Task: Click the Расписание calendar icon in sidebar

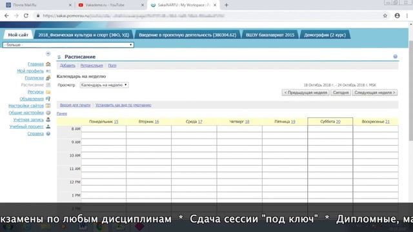Action: point(48,84)
